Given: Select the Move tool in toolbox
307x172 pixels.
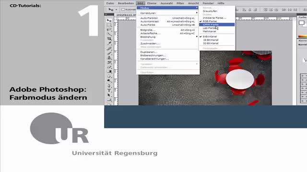Looking at the screenshot, I should 109,21.
